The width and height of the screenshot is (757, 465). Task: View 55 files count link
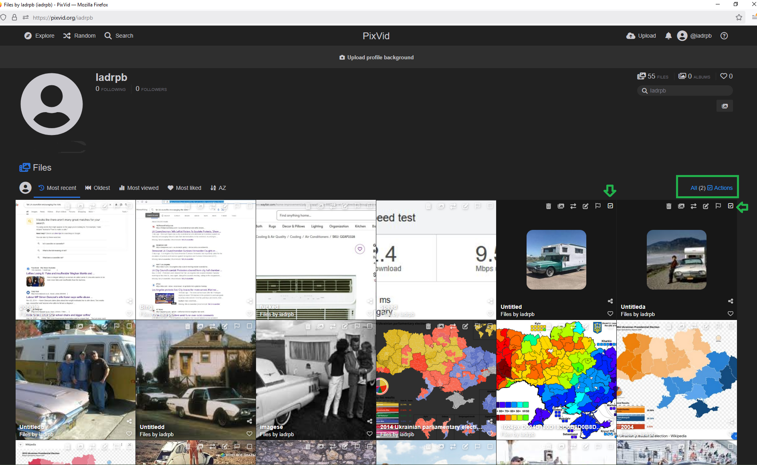pos(653,76)
